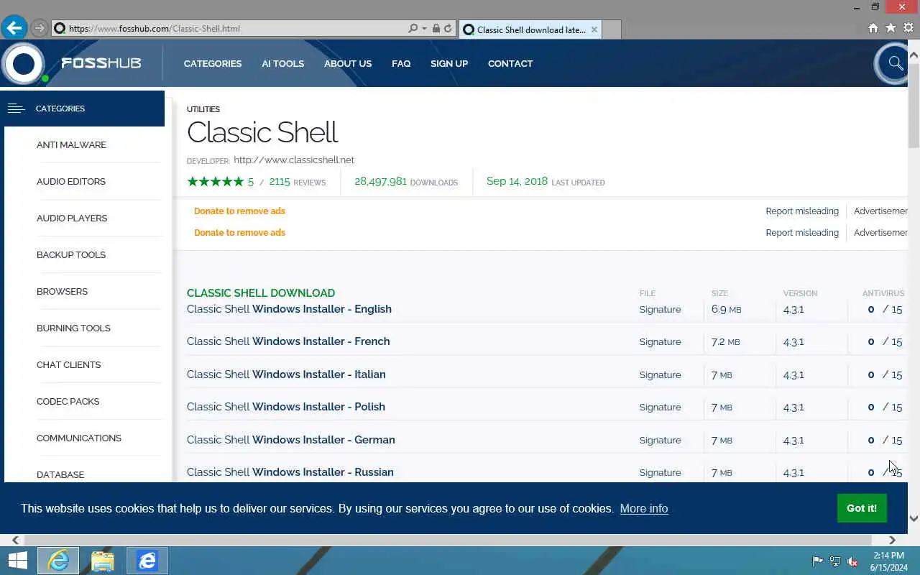Open the browser Home icon
920x575 pixels.
tap(873, 28)
